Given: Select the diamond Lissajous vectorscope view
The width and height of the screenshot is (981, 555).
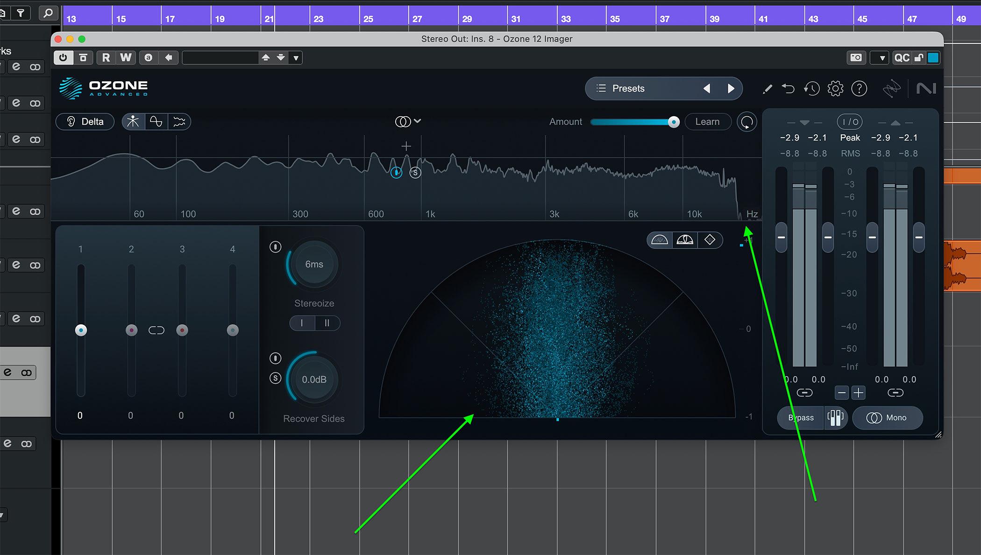Looking at the screenshot, I should [710, 240].
